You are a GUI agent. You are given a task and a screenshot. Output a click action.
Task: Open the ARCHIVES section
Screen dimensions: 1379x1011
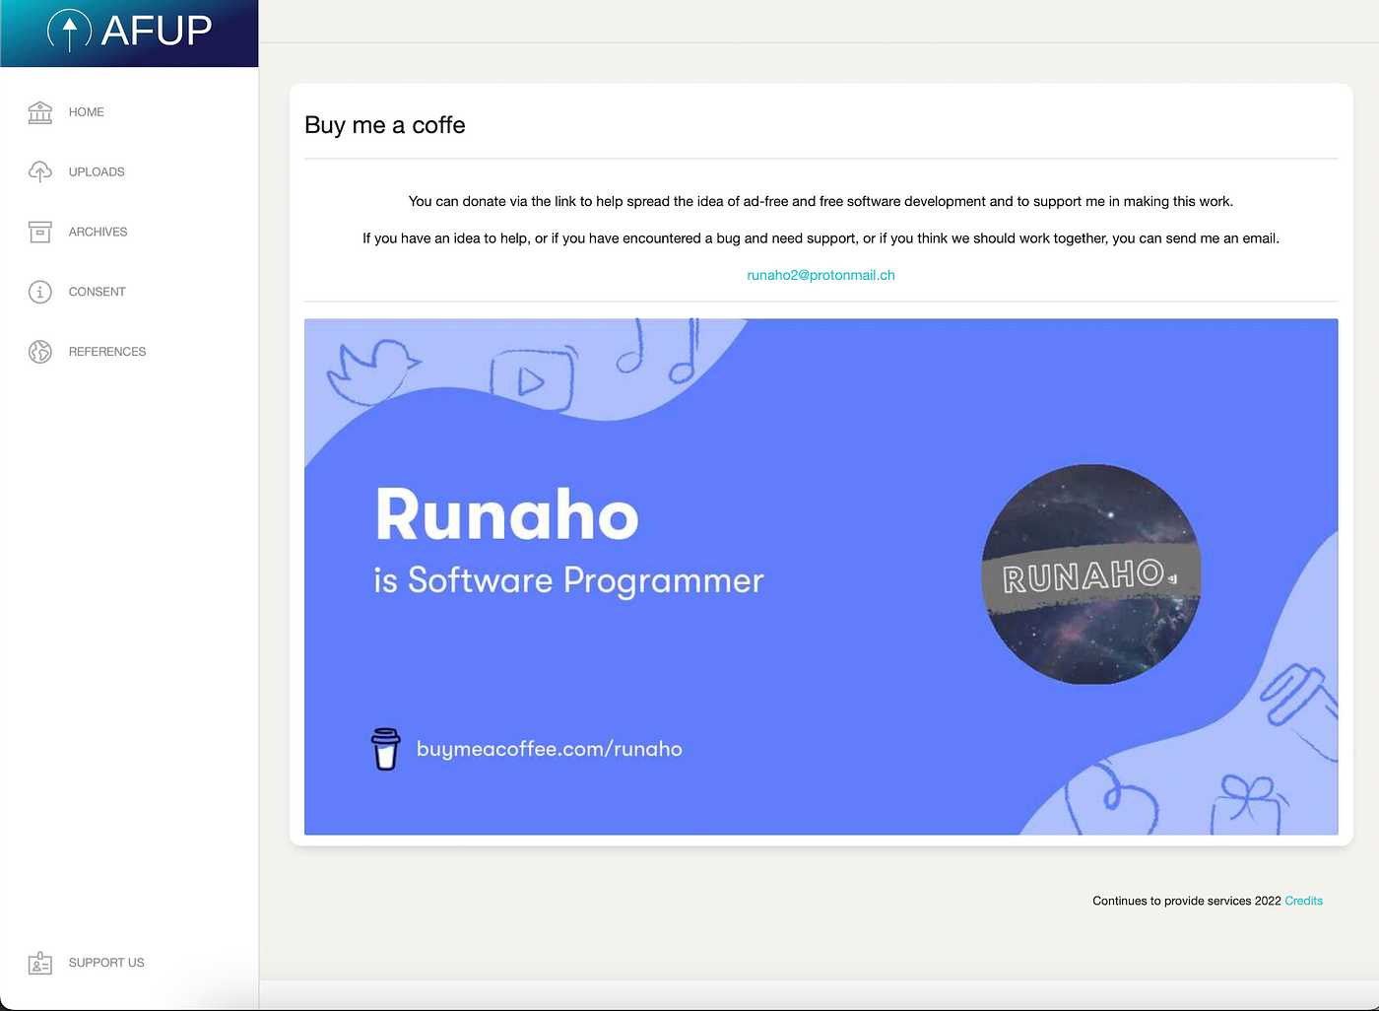click(x=98, y=232)
